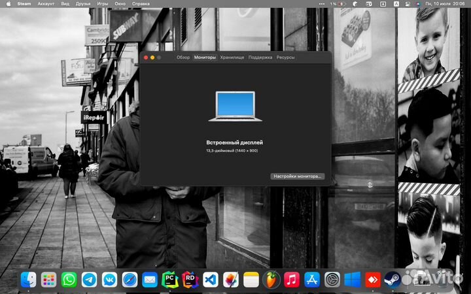Open the Поддержка tab
This screenshot has height=294, width=471.
(260, 57)
